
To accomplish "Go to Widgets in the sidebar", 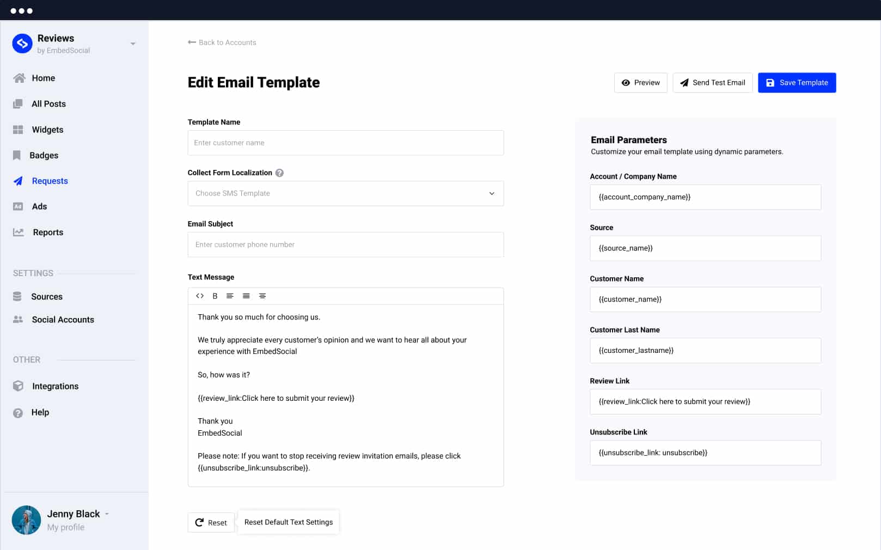I will coord(47,130).
